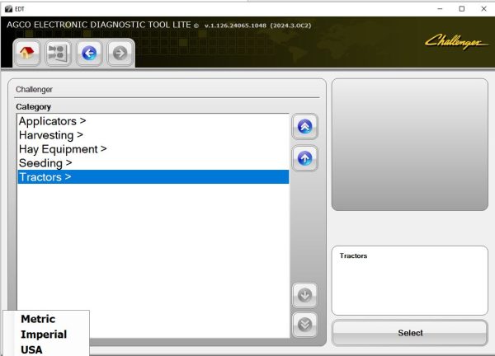The height and width of the screenshot is (356, 495).
Task: Expand the Applicators category
Action: click(153, 121)
